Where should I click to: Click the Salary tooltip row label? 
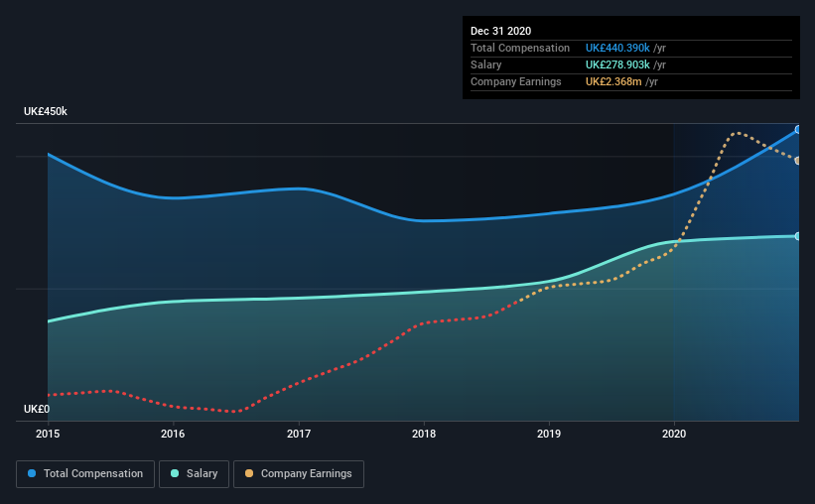486,64
